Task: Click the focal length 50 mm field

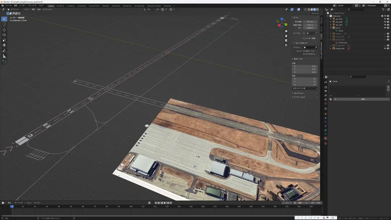Action: click(x=310, y=22)
